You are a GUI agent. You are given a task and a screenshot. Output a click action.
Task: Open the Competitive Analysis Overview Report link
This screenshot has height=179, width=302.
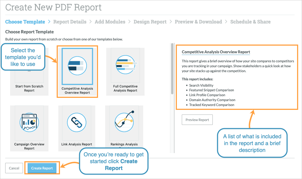coord(216,52)
